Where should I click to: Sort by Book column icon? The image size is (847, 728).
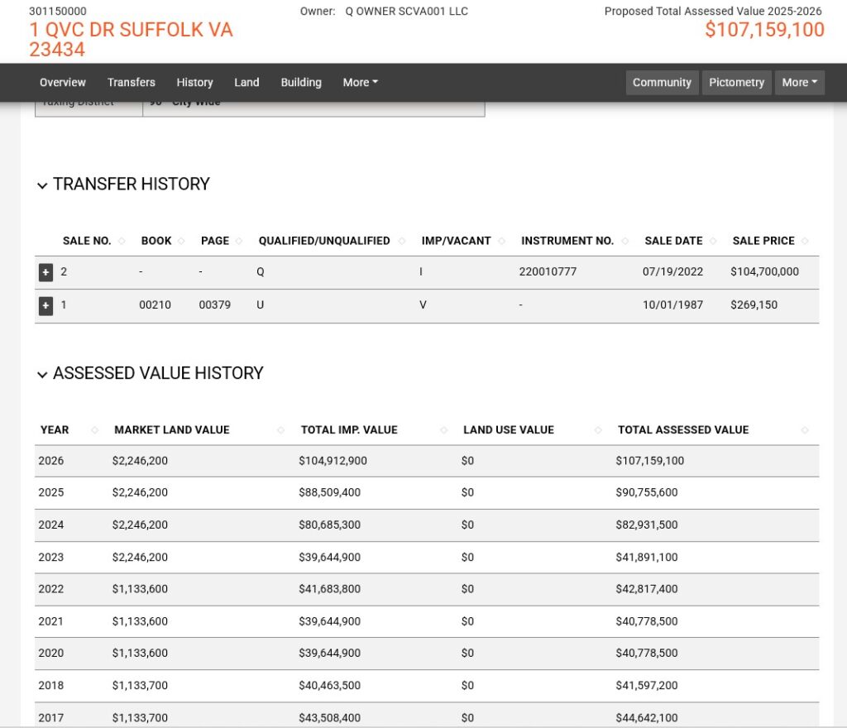[x=181, y=241]
